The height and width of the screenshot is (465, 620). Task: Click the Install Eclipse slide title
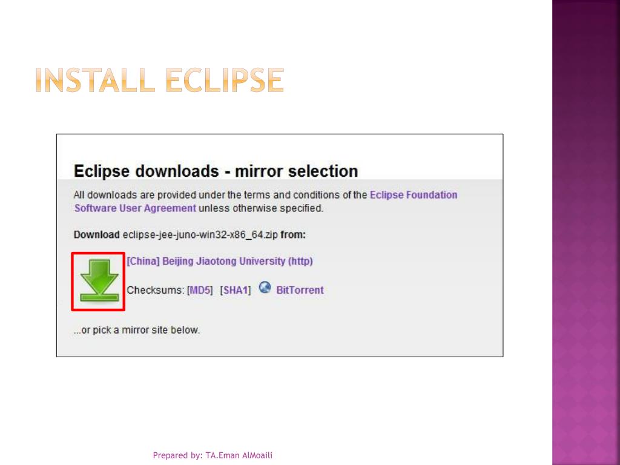[x=160, y=80]
